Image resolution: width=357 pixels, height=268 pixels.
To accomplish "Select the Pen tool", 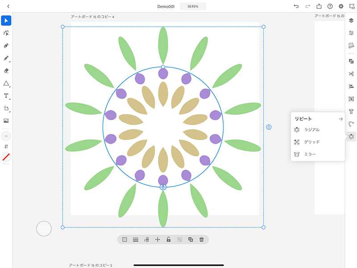I will tap(6, 46).
